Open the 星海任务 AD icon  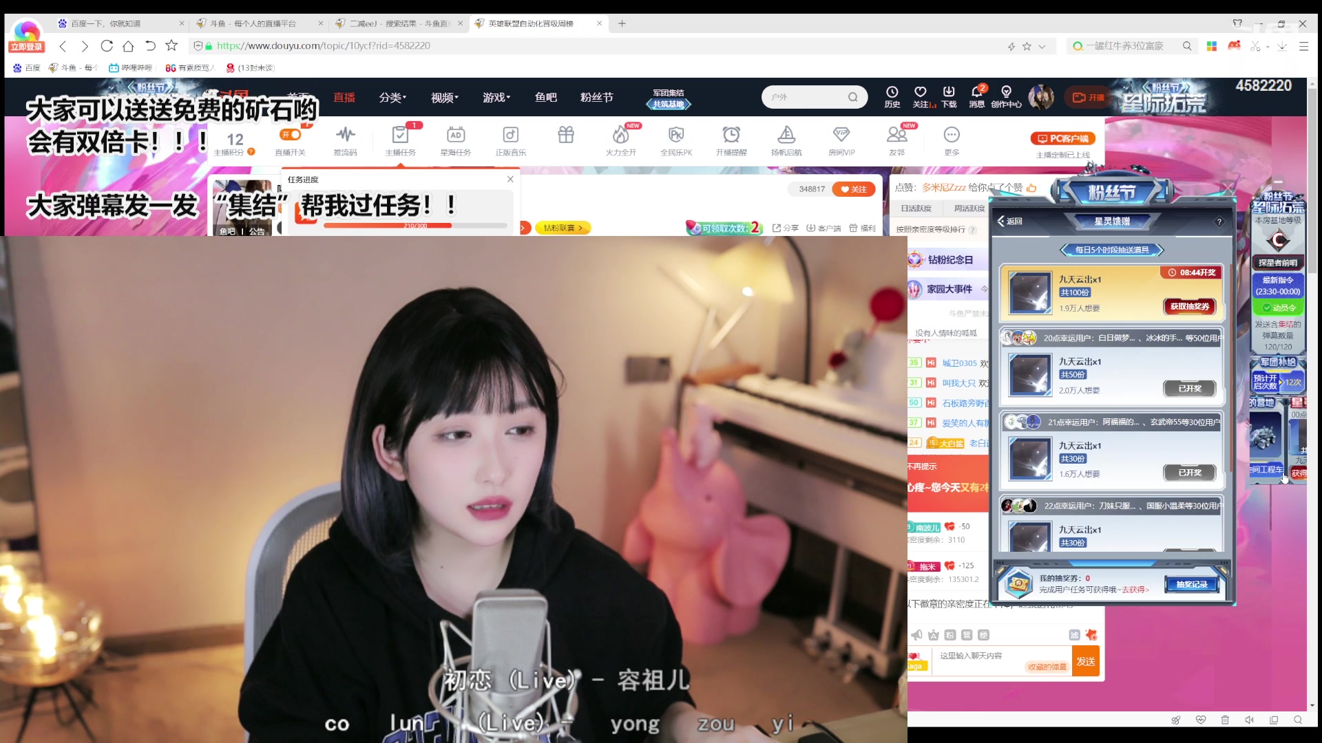pos(455,135)
